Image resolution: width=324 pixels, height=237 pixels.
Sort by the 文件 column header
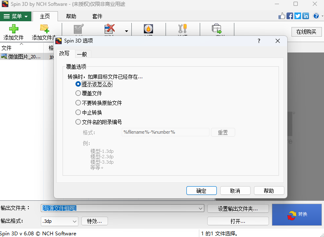(x=22, y=47)
